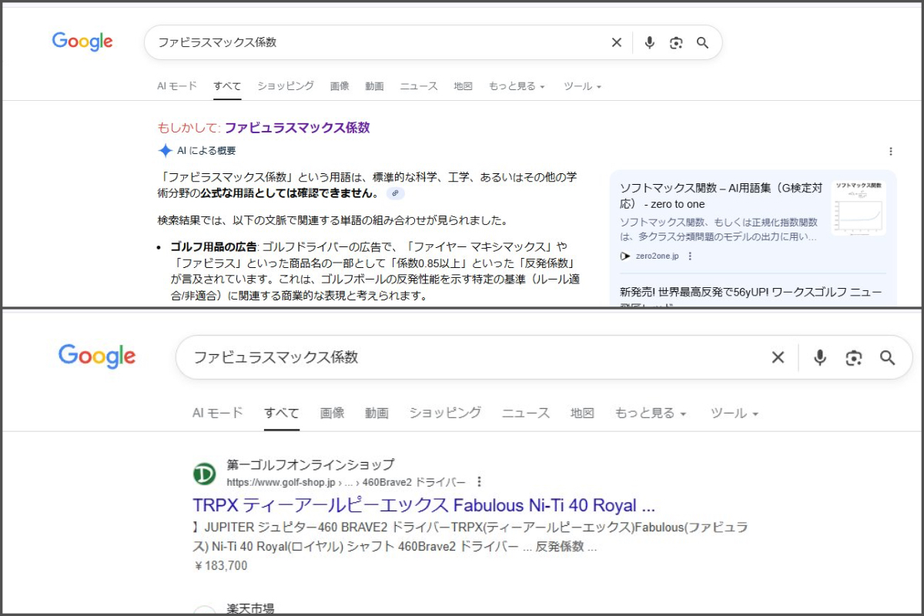Click the 第一ゴルフオンラインショップ favicon
The image size is (924, 616).
tap(204, 474)
